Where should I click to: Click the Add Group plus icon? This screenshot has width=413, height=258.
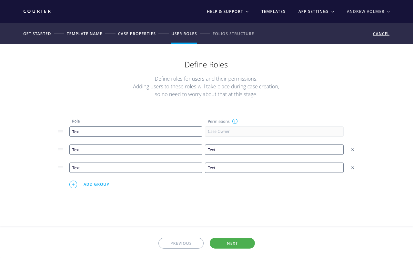point(73,184)
